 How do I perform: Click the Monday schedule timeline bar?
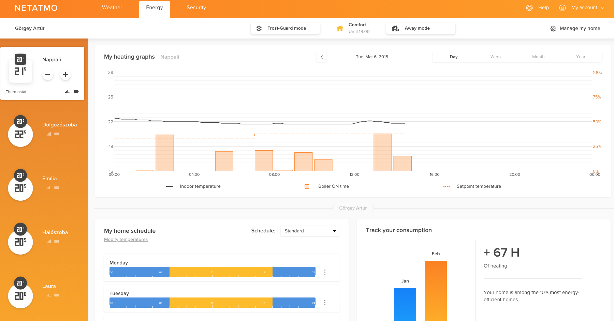coord(213,272)
